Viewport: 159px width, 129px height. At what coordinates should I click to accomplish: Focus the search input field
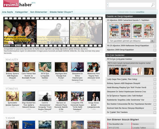pos(130,5)
